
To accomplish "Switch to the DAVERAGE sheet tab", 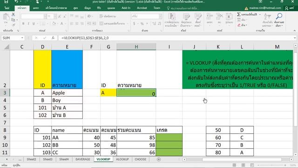I will coord(83,159).
